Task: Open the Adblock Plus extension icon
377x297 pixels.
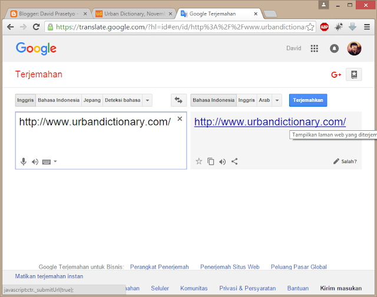Action: point(325,27)
